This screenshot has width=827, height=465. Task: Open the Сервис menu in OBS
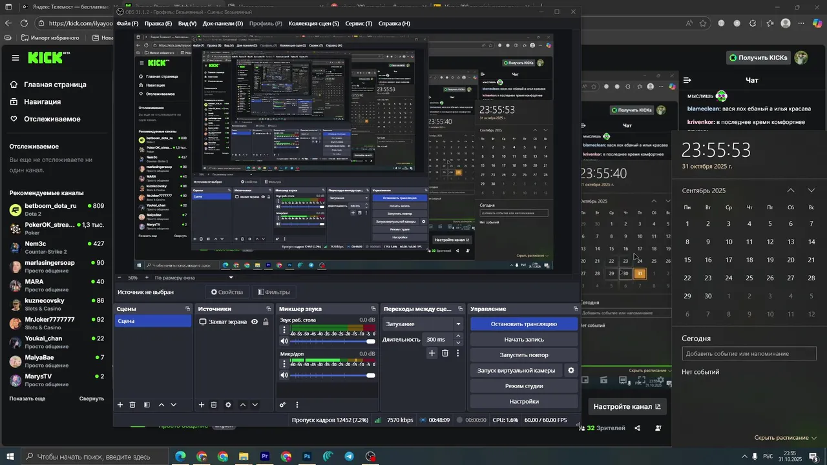tap(359, 24)
